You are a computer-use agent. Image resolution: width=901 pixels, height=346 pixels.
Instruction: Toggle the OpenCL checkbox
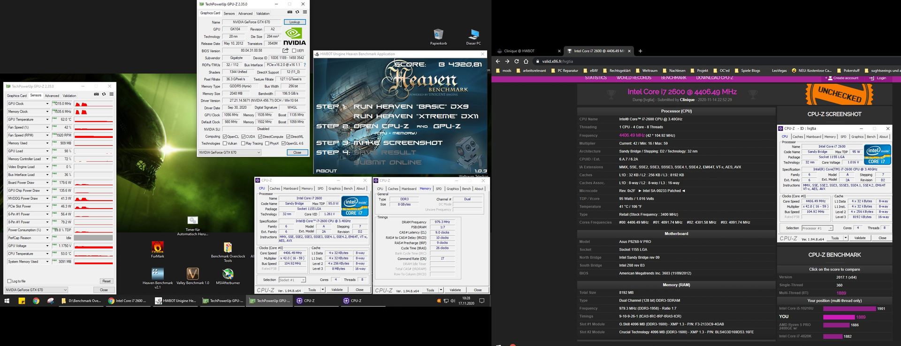[x=225, y=136]
